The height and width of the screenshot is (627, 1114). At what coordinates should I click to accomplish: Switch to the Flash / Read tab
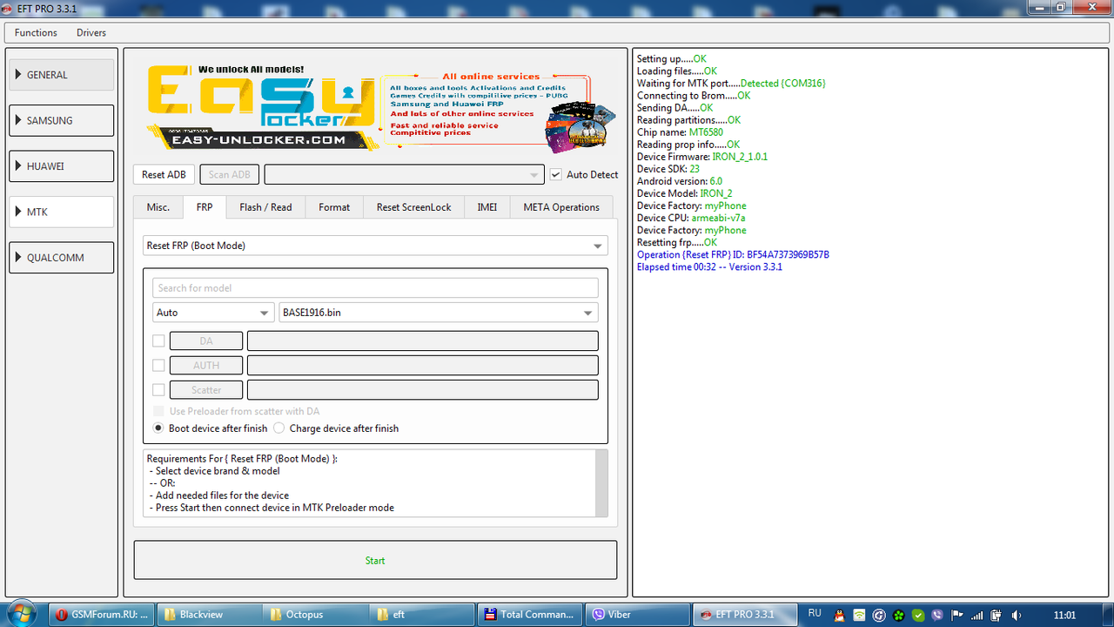265,207
